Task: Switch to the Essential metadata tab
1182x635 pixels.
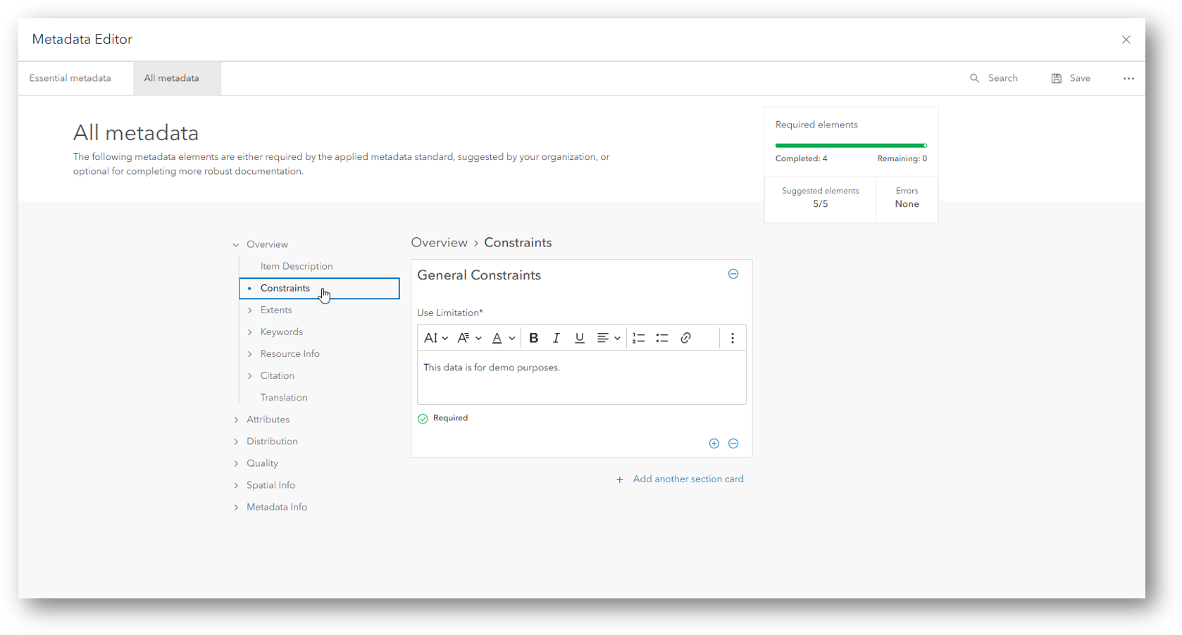Action: point(70,77)
